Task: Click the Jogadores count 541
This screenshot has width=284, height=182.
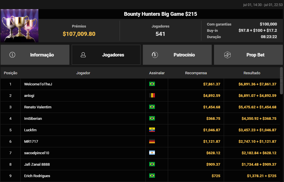Action: pos(160,34)
